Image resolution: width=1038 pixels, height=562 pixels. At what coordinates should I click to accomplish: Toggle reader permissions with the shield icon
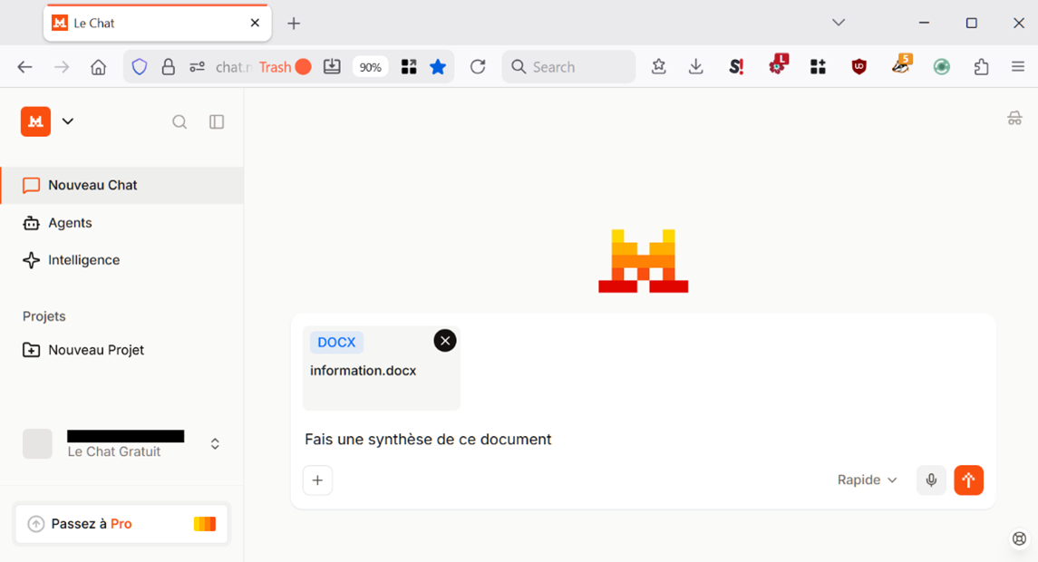click(139, 66)
